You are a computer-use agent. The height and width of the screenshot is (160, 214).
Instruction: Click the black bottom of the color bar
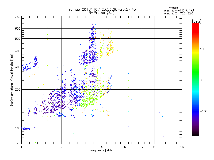point(196,134)
